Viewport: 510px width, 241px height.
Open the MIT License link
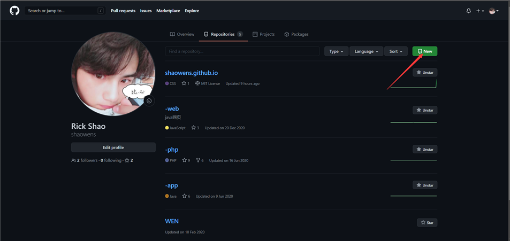point(208,83)
